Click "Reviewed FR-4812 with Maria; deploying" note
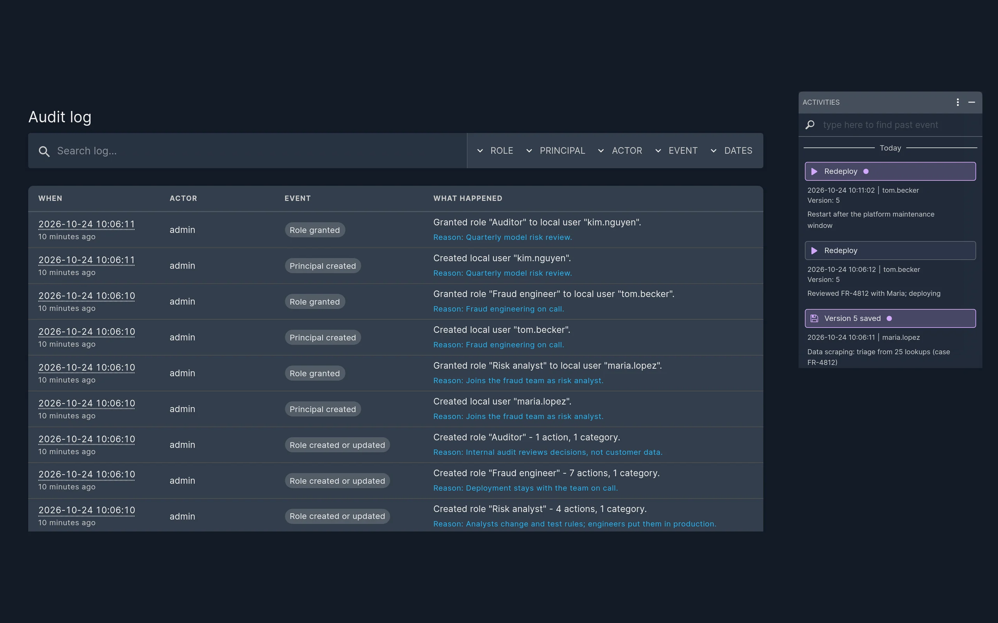 point(874,293)
